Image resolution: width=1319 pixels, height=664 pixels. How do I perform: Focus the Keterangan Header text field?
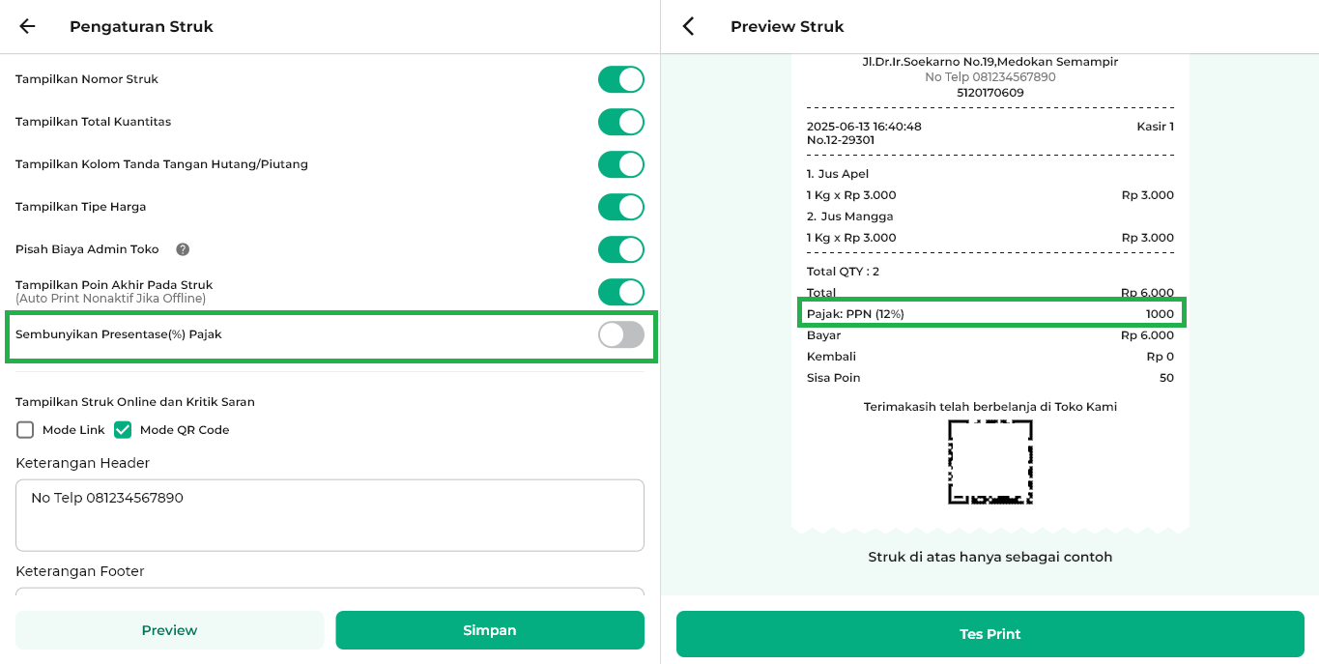pyautogui.click(x=330, y=515)
